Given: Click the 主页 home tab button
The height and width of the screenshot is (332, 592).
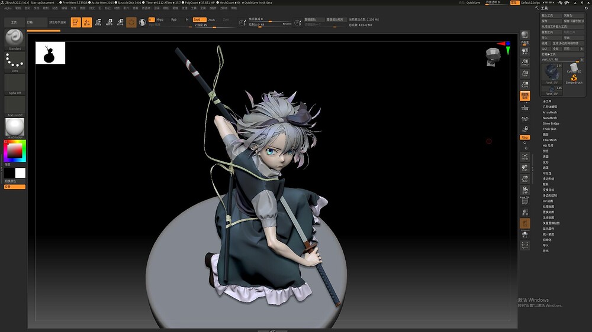Looking at the screenshot, I should pyautogui.click(x=15, y=22).
